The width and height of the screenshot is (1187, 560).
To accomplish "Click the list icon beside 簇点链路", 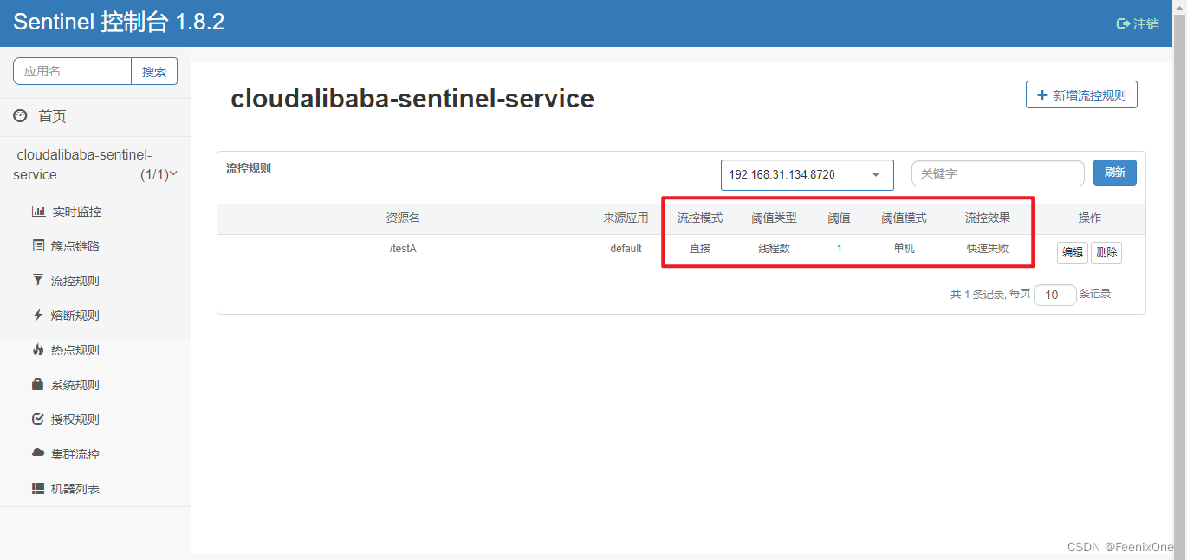I will (38, 246).
